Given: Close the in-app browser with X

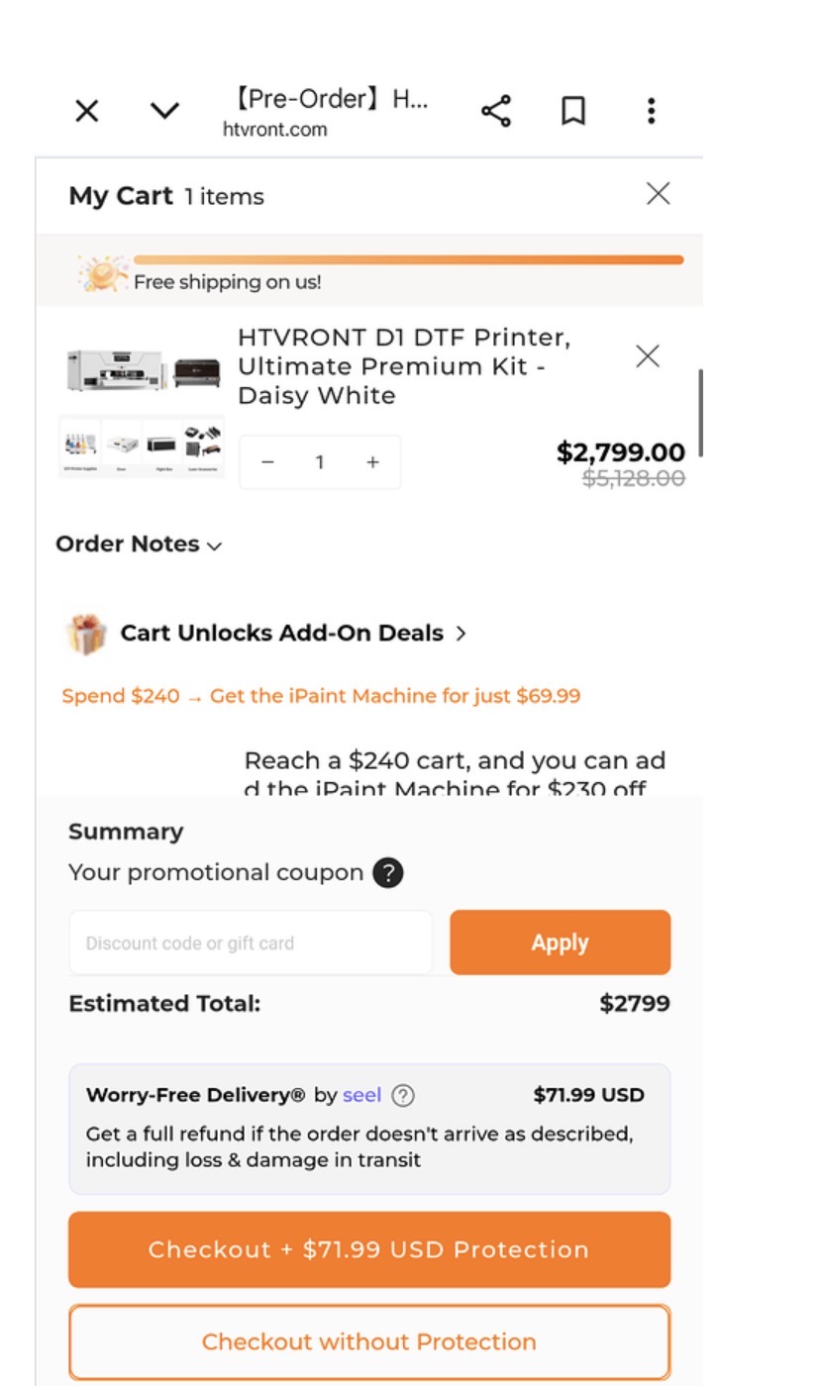Looking at the screenshot, I should point(87,111).
